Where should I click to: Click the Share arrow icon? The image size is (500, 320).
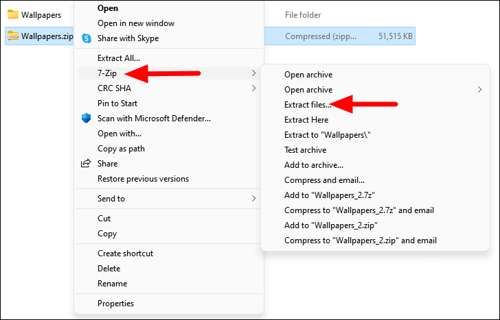click(86, 164)
